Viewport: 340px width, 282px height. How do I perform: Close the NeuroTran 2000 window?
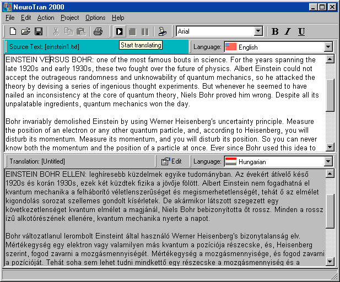point(332,7)
